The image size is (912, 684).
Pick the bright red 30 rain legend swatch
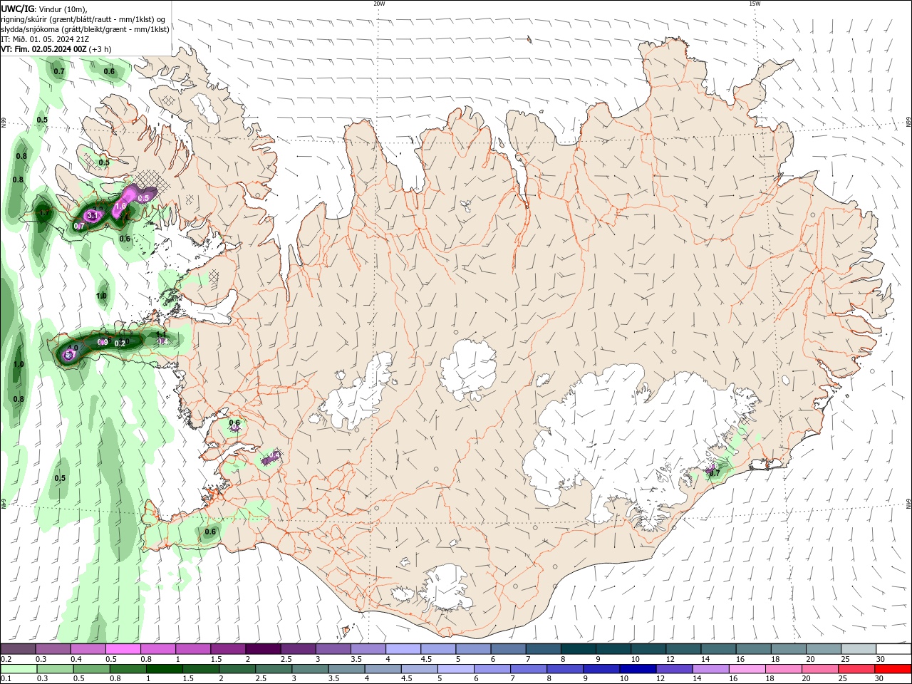click(893, 669)
